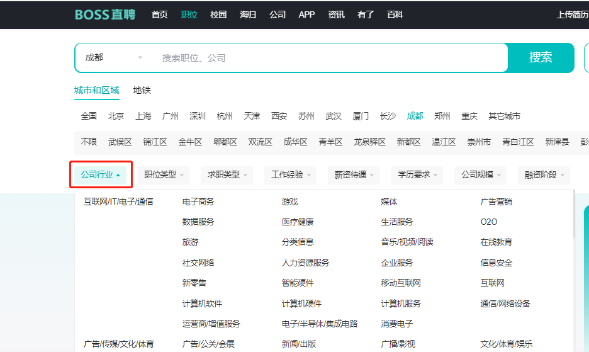Select district 双流区
Viewport: 589px width, 352px height.
click(x=261, y=142)
